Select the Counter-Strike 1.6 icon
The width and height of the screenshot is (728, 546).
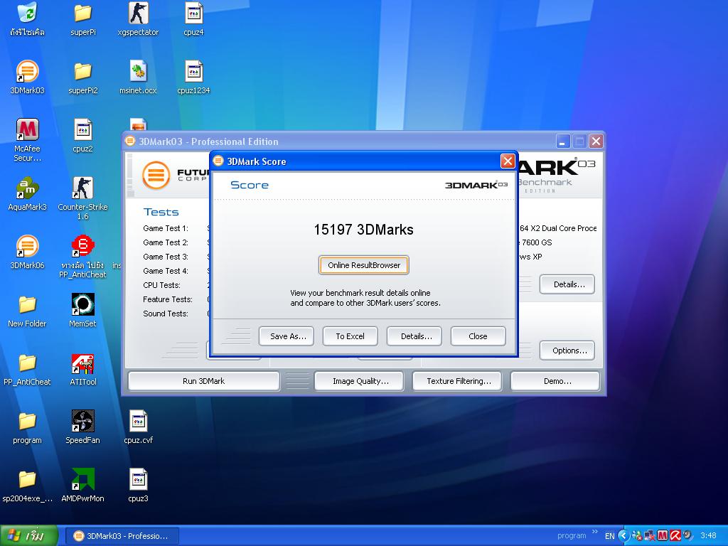coord(82,188)
